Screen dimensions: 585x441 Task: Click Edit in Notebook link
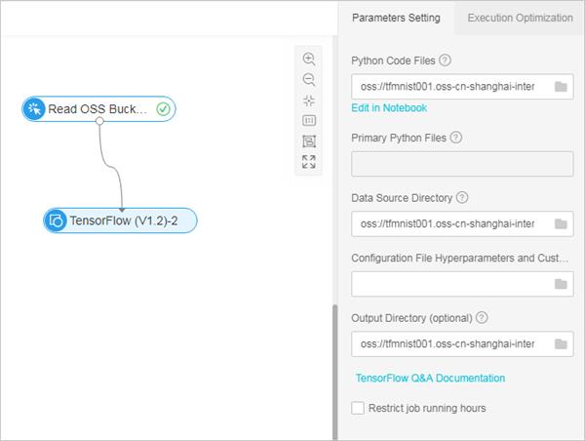[389, 107]
